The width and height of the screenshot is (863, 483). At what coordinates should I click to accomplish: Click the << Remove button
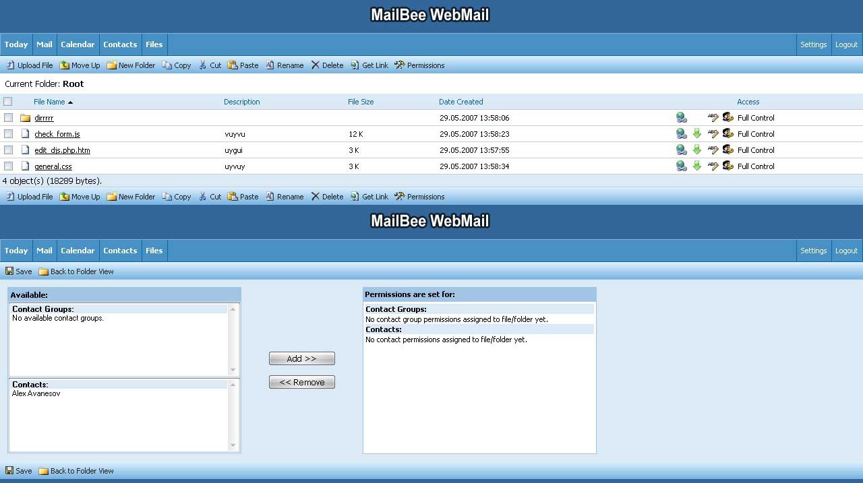(302, 382)
